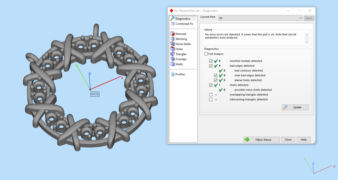Click the WCS label in viewport

[95, 94]
